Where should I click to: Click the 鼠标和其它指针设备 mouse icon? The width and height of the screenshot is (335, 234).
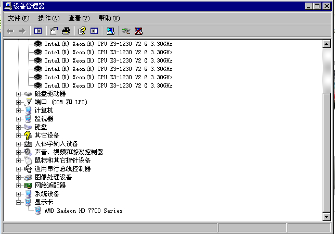28,161
